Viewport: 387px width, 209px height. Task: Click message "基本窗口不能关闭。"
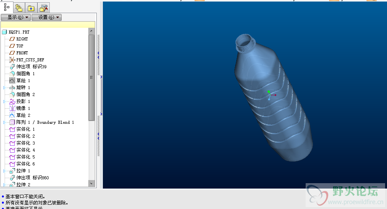point(25,197)
